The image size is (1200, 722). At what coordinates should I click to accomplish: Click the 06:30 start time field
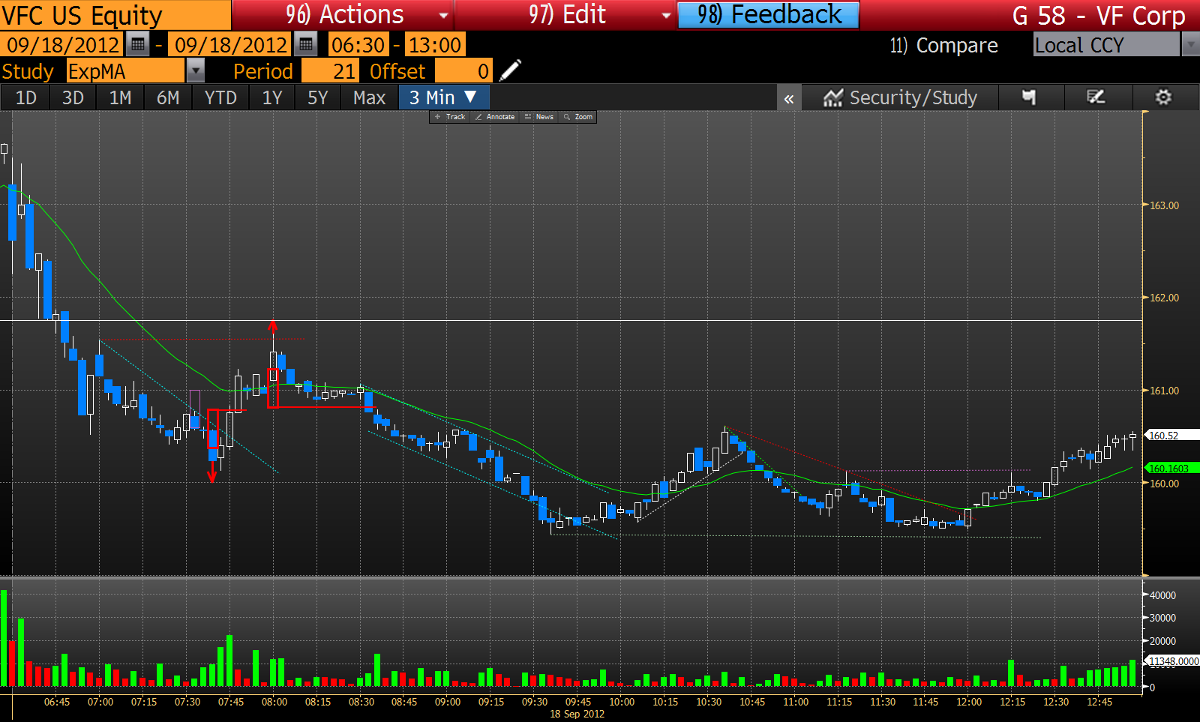click(x=358, y=45)
